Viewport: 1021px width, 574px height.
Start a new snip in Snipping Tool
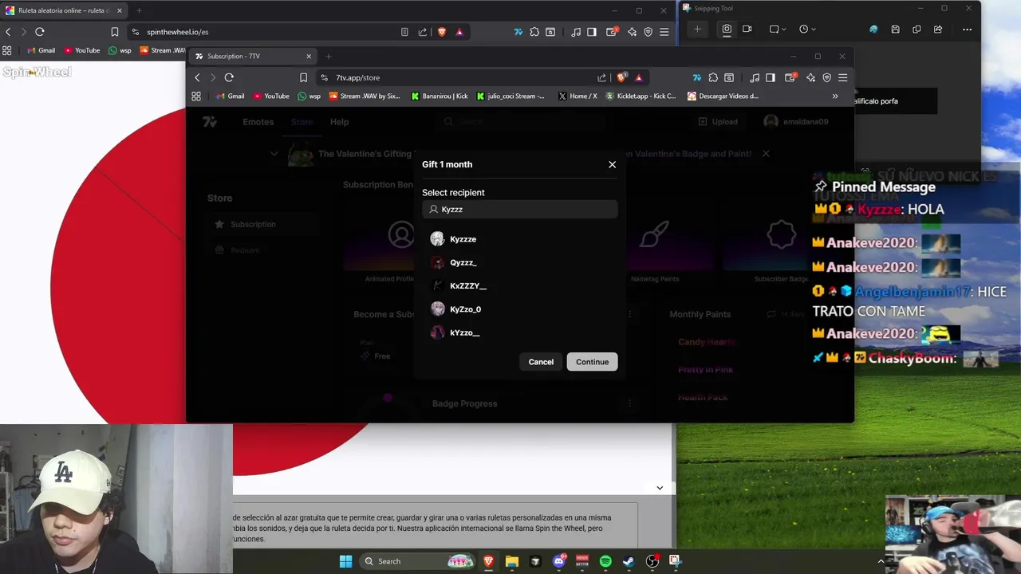point(697,29)
